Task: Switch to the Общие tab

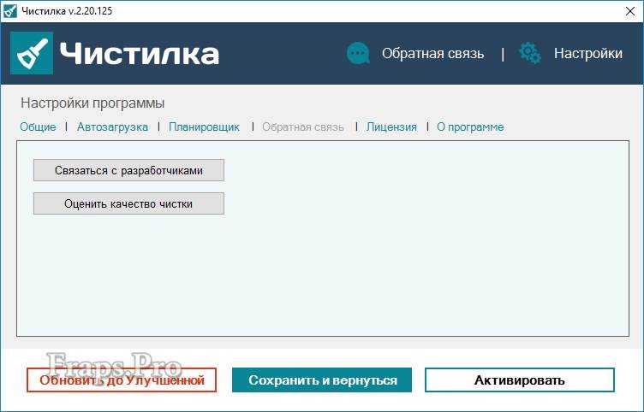Action: (38, 127)
